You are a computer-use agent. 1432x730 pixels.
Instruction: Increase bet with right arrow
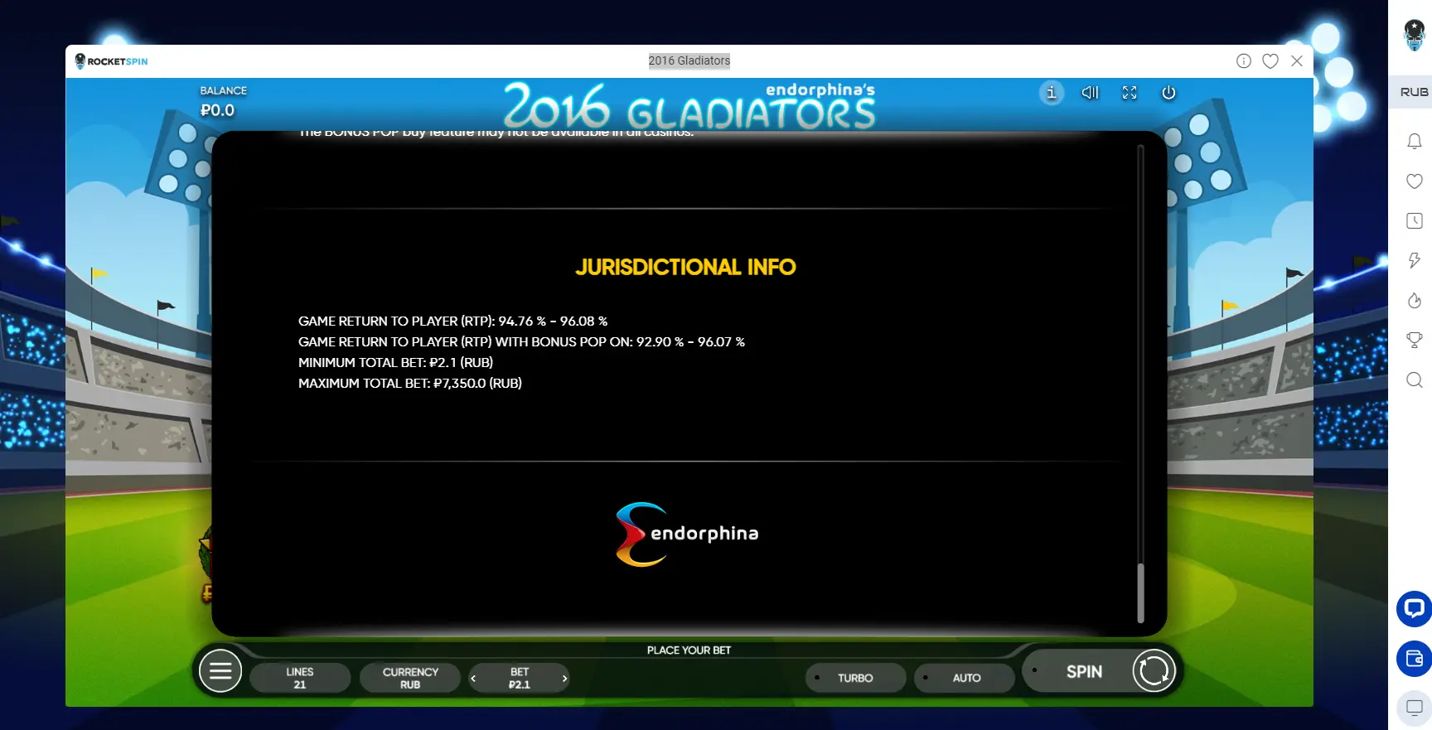click(x=565, y=678)
